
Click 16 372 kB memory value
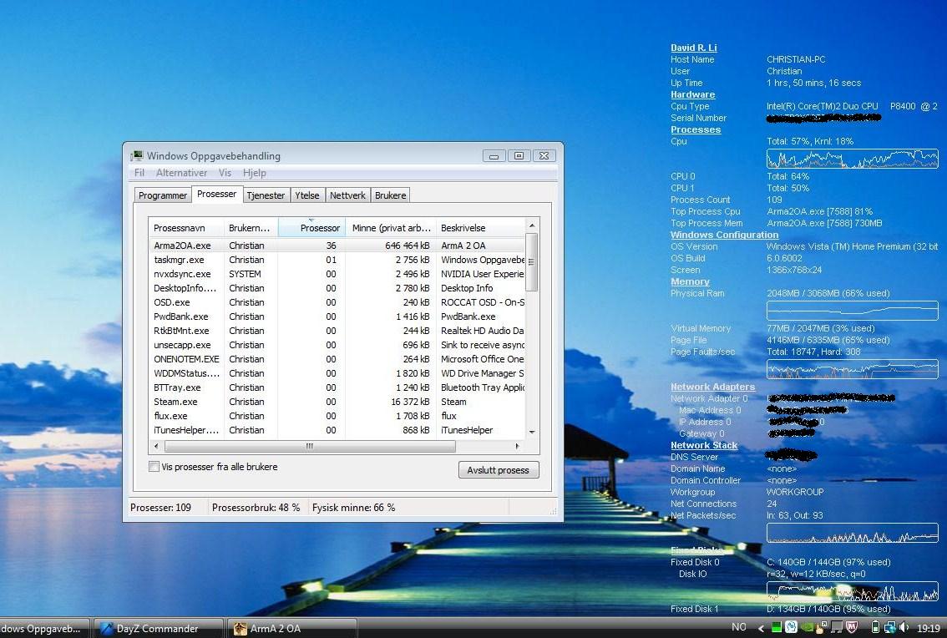click(x=410, y=402)
